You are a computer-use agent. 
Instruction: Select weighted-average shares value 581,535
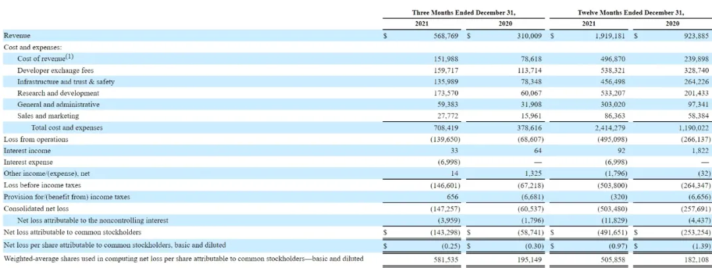click(x=447, y=259)
